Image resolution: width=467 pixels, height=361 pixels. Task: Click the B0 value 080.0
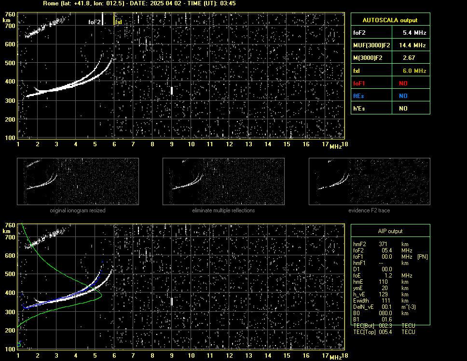[385, 313]
